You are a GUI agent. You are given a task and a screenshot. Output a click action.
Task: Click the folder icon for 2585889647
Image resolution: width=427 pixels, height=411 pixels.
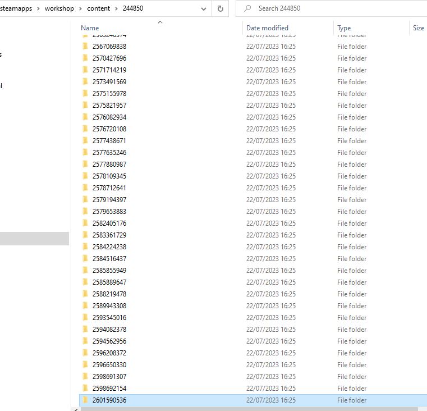pos(85,282)
